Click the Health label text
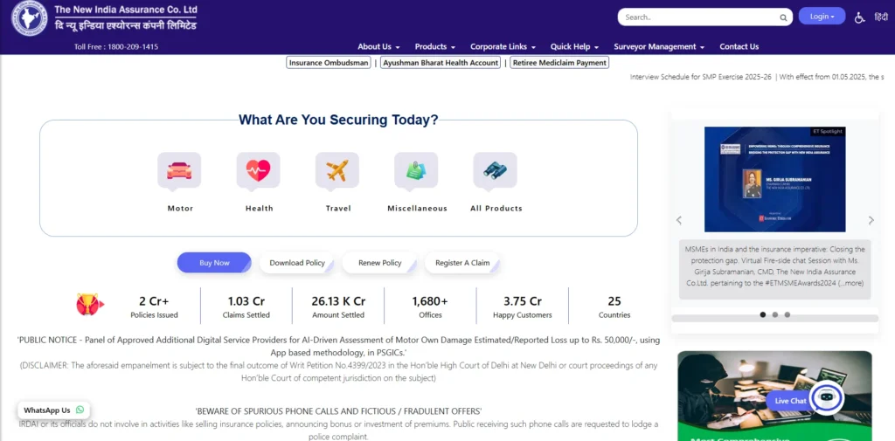The width and height of the screenshot is (895, 441). pyautogui.click(x=259, y=208)
